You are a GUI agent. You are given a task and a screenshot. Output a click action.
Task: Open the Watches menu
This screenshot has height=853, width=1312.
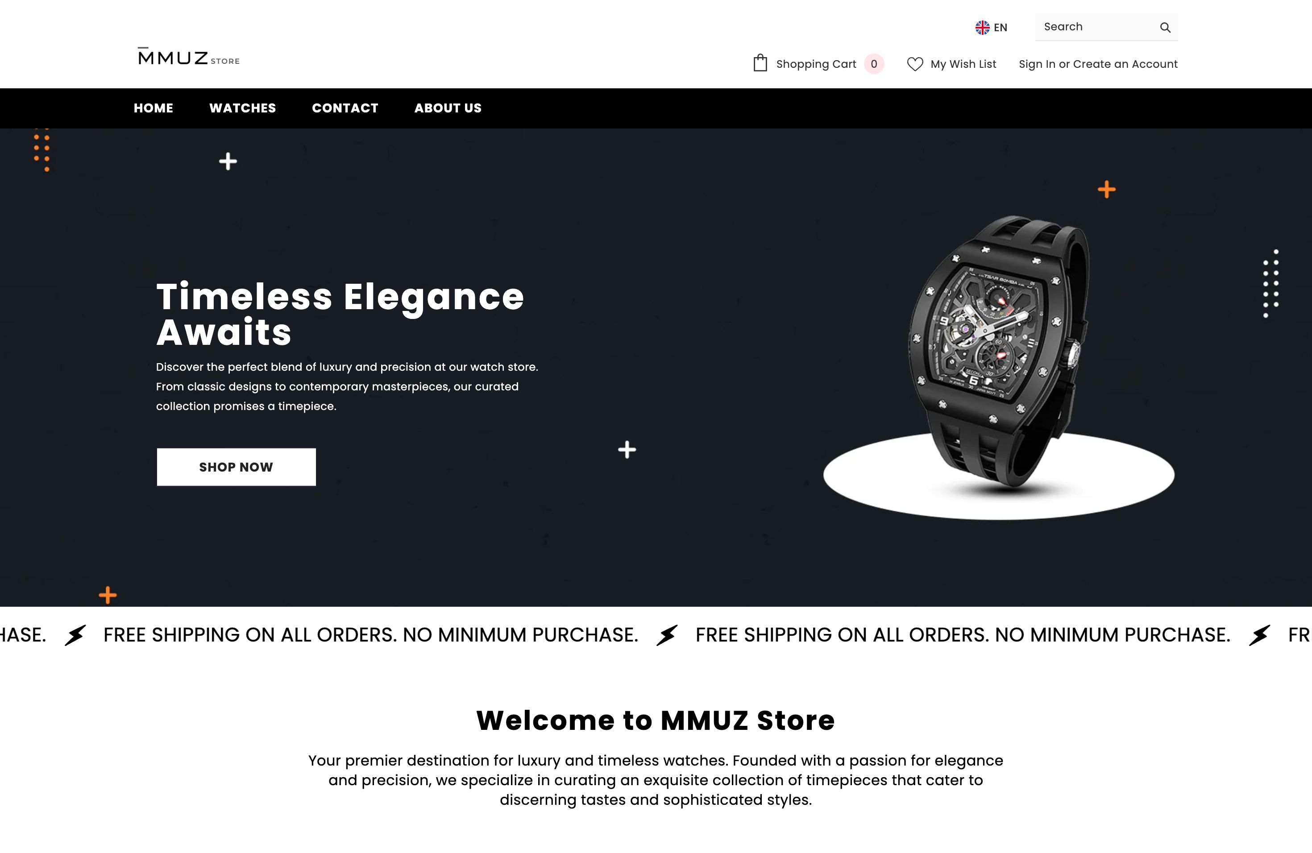243,108
